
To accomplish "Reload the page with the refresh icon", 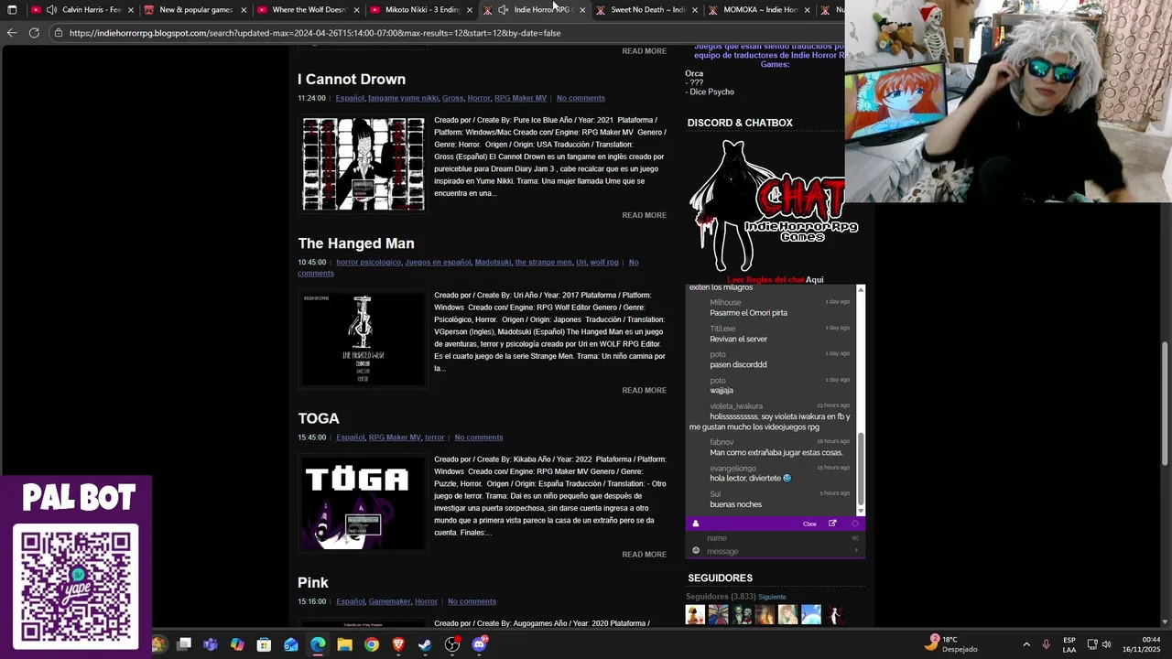I will tap(34, 33).
